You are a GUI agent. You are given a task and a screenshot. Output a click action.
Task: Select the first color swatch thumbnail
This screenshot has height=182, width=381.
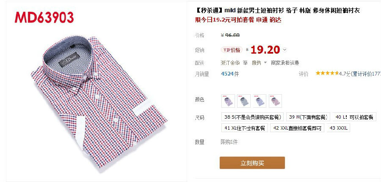tap(228, 101)
